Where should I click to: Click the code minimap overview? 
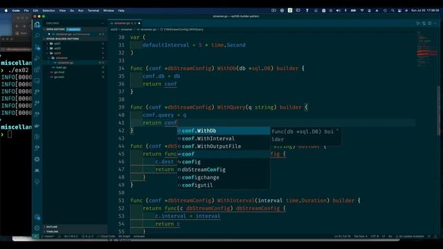pos(426,49)
